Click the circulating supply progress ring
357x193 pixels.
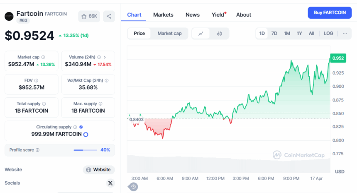click(x=86, y=135)
